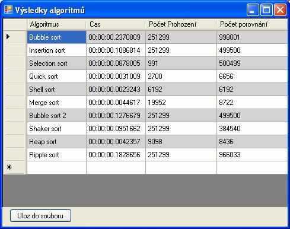Select the swaps cell 9098
The image size is (290, 229).
tap(181, 142)
